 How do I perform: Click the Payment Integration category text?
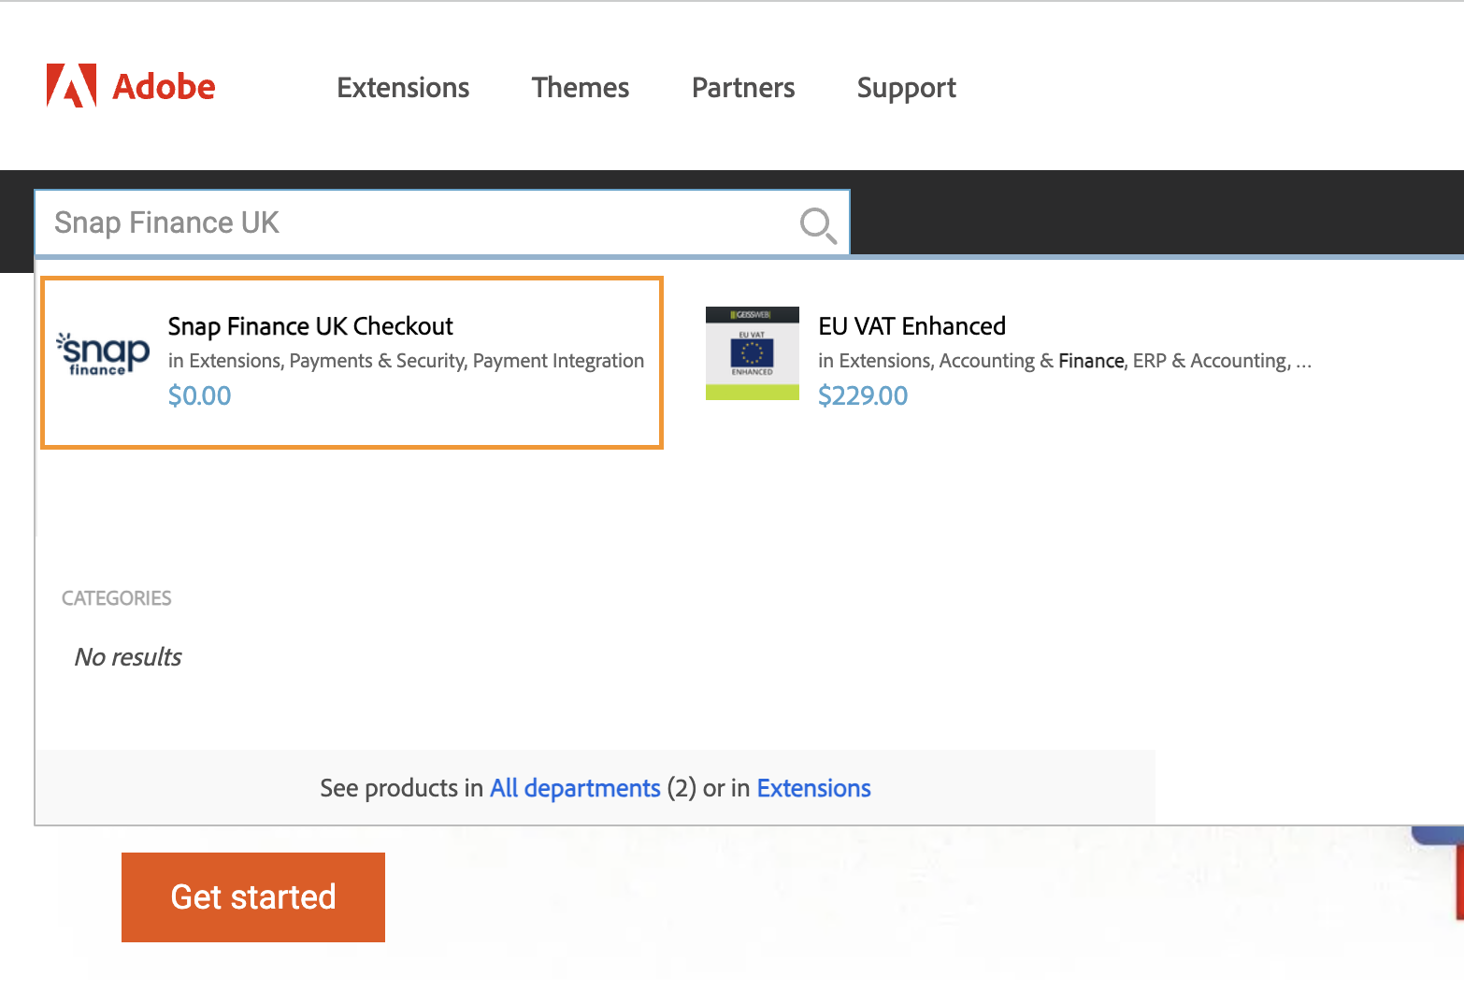557,360
